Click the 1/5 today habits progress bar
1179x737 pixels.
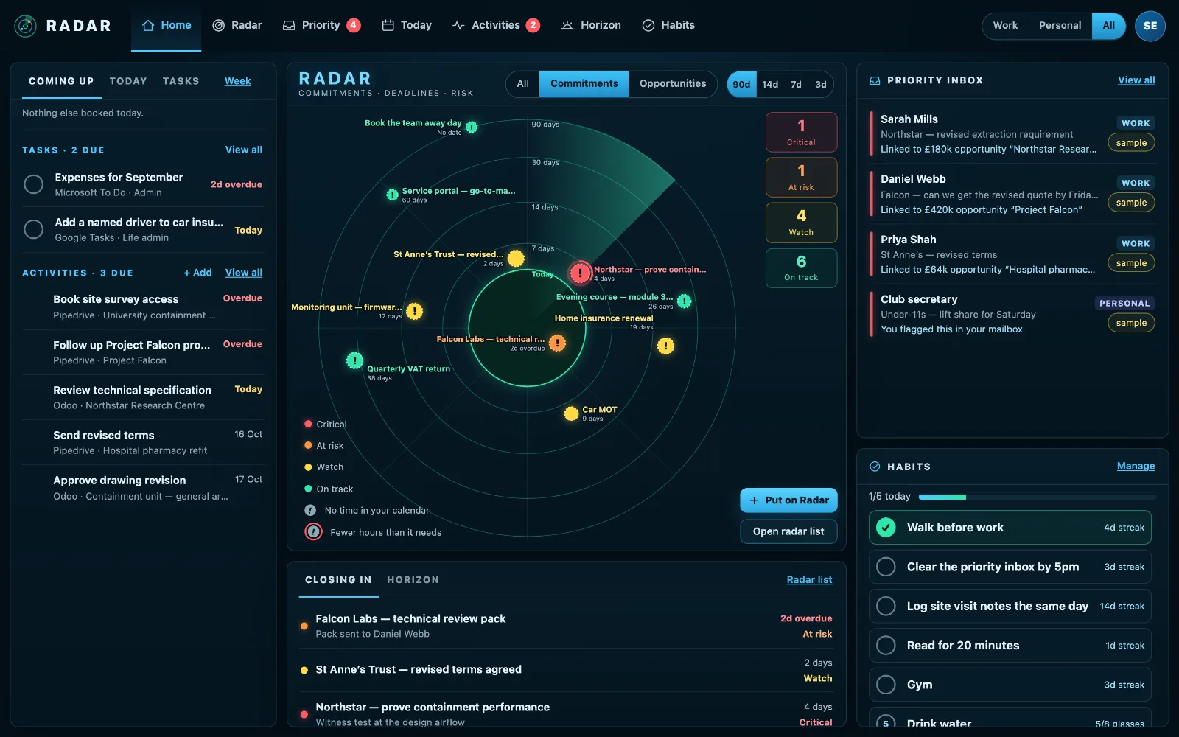tap(1038, 497)
